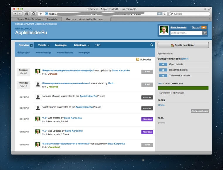The image size is (223, 170).
Task: Expand the Milestones dropdown arrow
Action: click(88, 45)
